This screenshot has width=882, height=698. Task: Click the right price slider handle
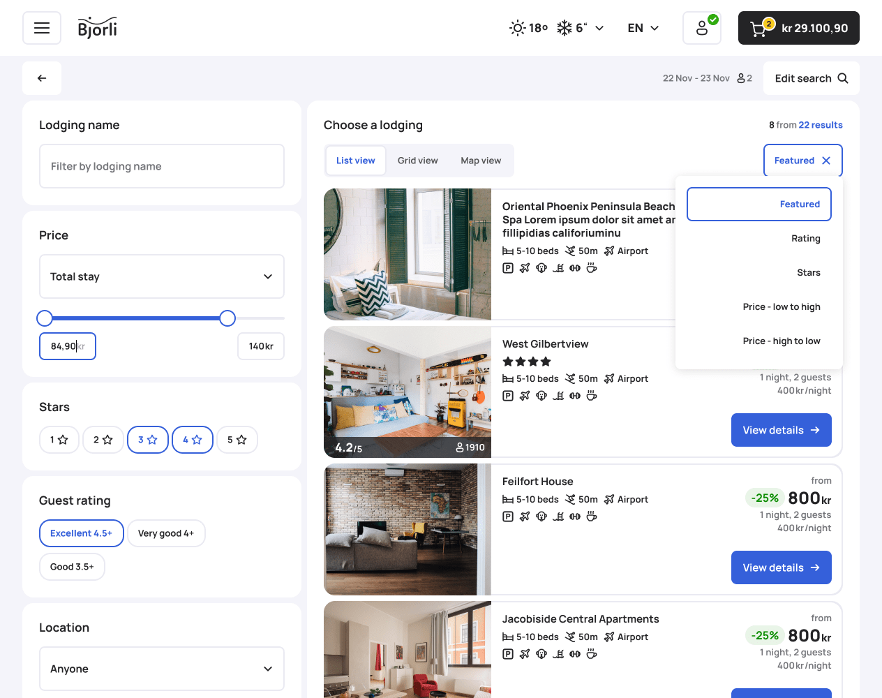click(227, 318)
